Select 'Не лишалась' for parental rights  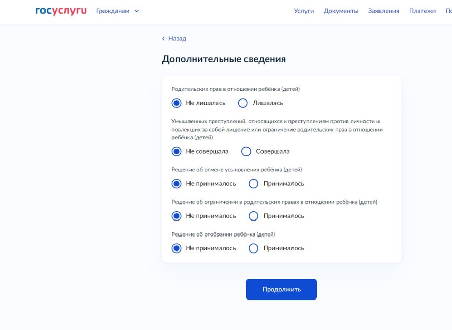click(x=177, y=103)
